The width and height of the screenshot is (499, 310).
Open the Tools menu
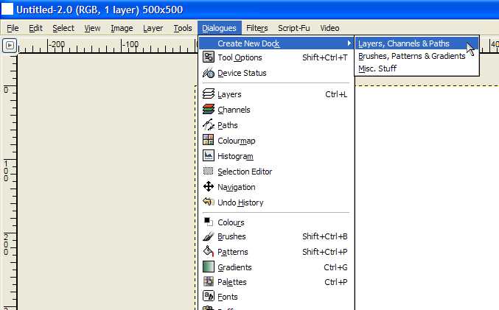(183, 28)
